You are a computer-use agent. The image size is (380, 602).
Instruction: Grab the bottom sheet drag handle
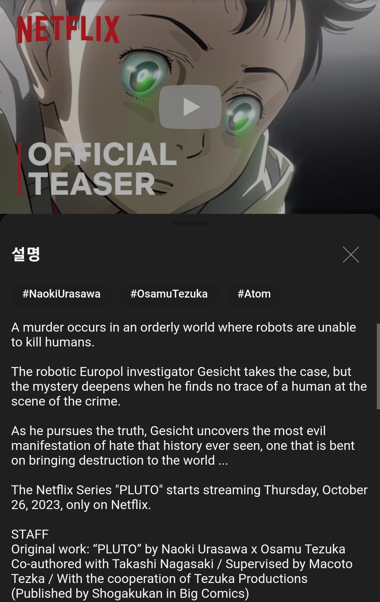pos(190,223)
